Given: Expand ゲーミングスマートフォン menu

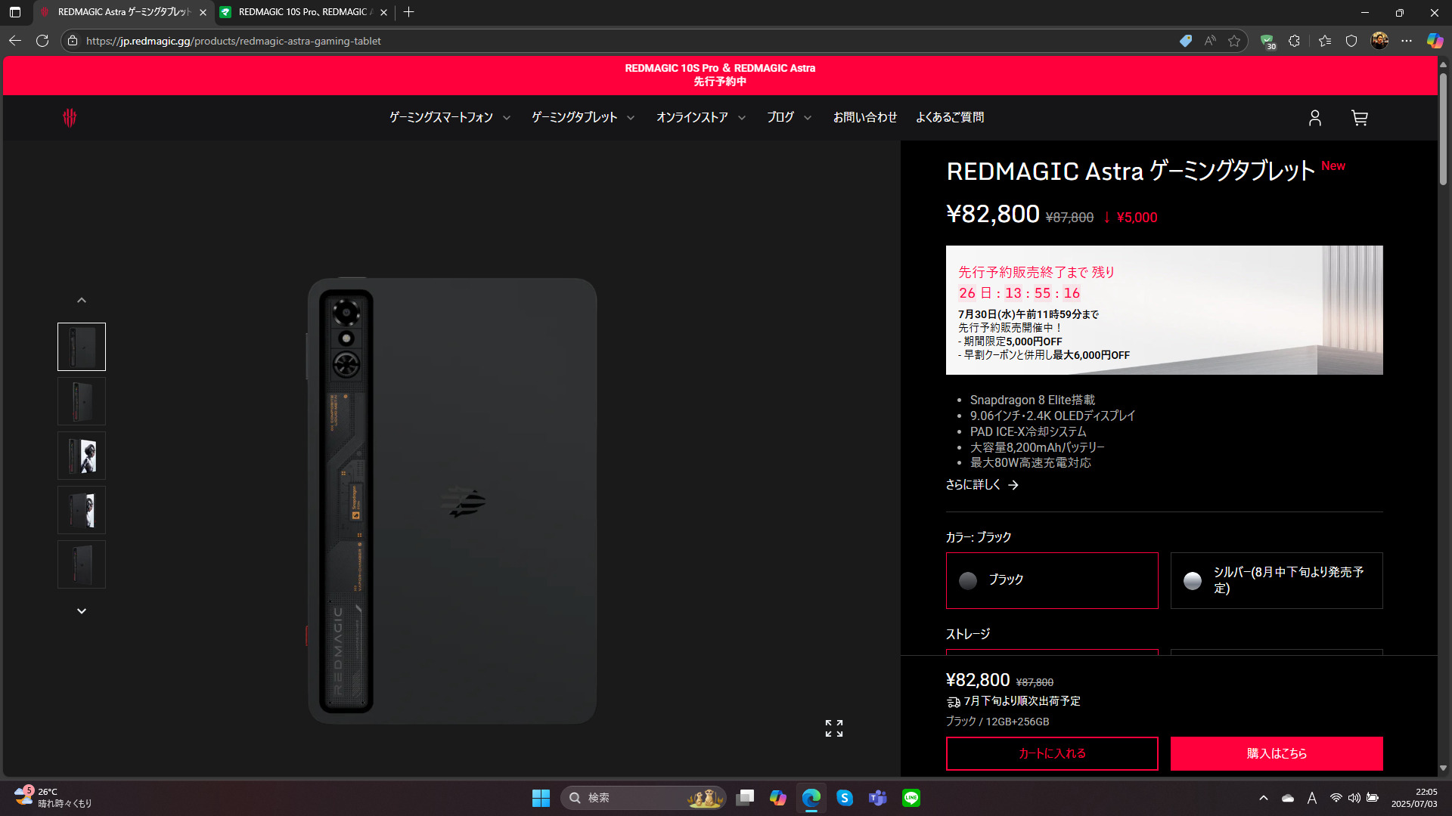Looking at the screenshot, I should [449, 117].
